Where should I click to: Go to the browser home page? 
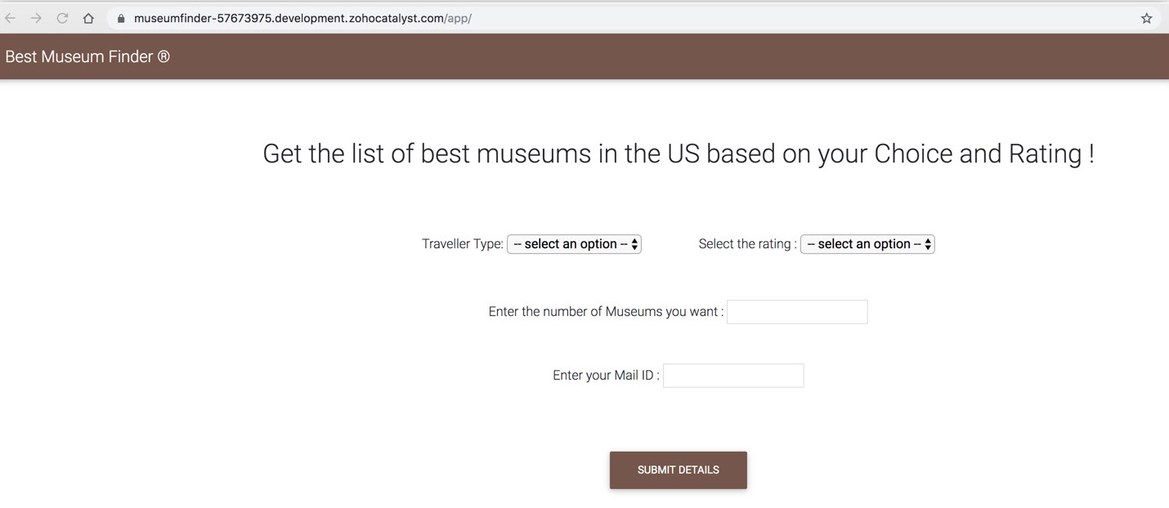point(88,18)
